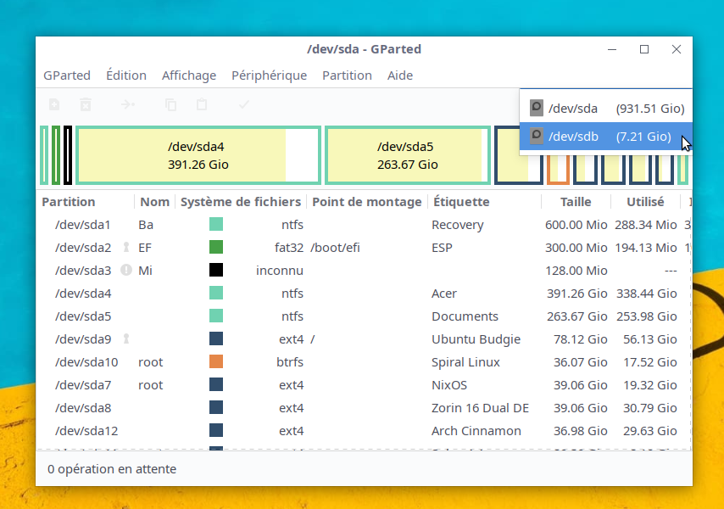Image resolution: width=724 pixels, height=509 pixels.
Task: Click the key icon beside /dev/sda9
Action: (126, 339)
